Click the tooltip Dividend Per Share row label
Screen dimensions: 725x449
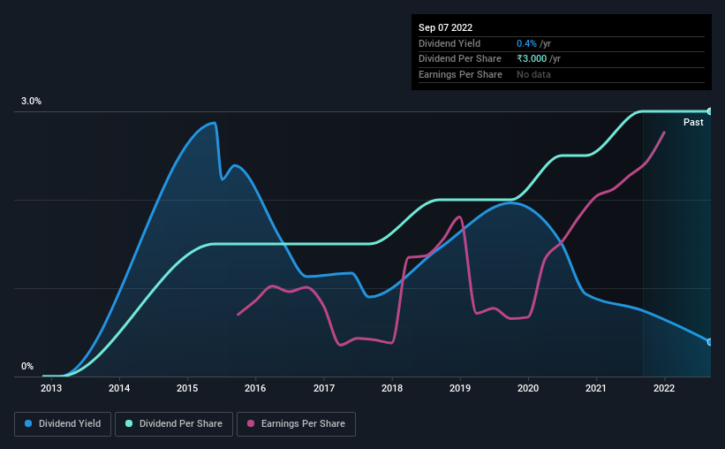(459, 59)
